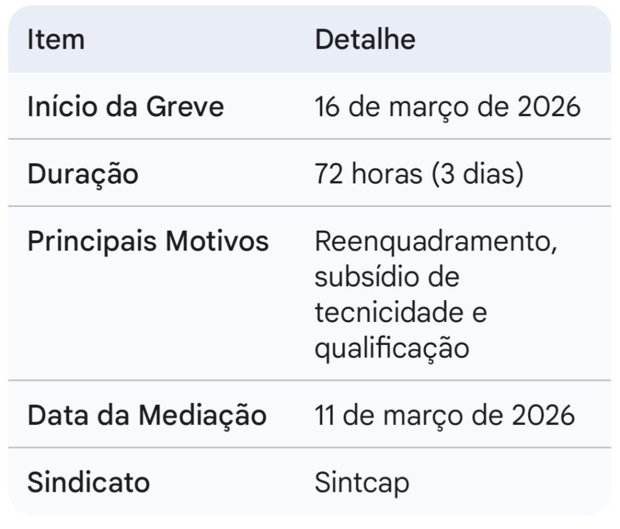620x529 pixels.
Task: Click the "subsídio de" text line
Action: [387, 277]
